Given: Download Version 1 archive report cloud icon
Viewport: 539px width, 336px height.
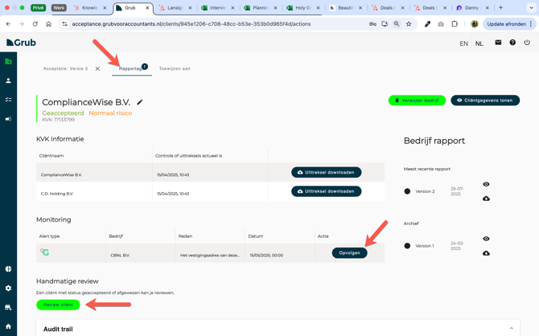Looking at the screenshot, I should [486, 253].
